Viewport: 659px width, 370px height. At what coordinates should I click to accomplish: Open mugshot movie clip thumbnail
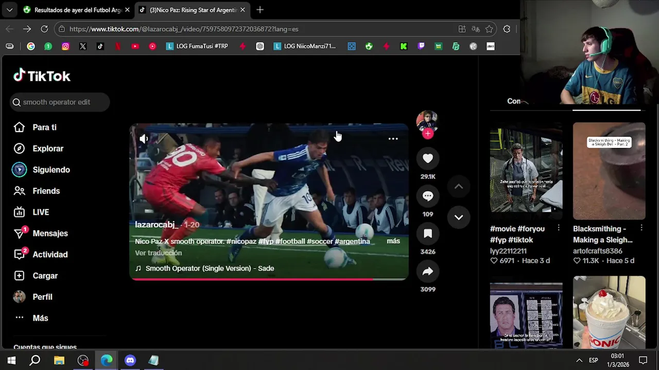(x=526, y=314)
